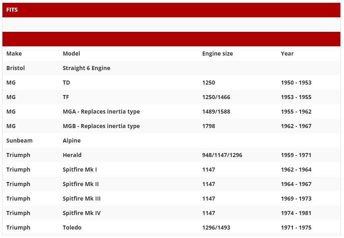The image size is (344, 238).
Task: Click the Triumph make cell in Herald row
Action: [18, 155]
